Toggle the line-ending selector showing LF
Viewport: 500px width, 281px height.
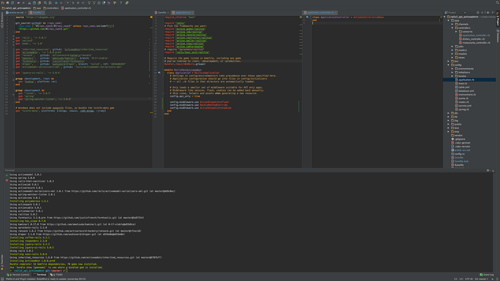coord(460,279)
